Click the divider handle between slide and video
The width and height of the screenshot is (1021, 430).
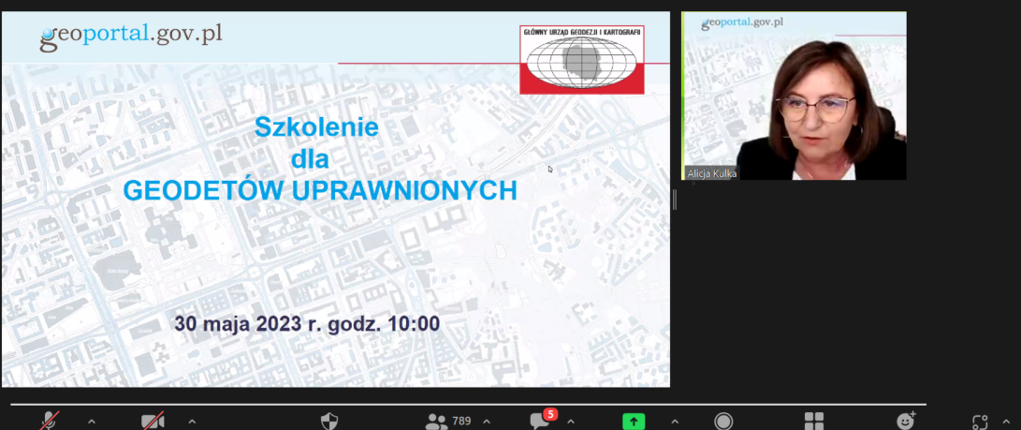675,200
